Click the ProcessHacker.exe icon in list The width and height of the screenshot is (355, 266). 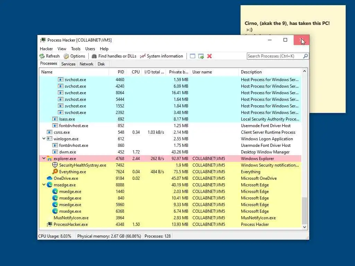50,224
